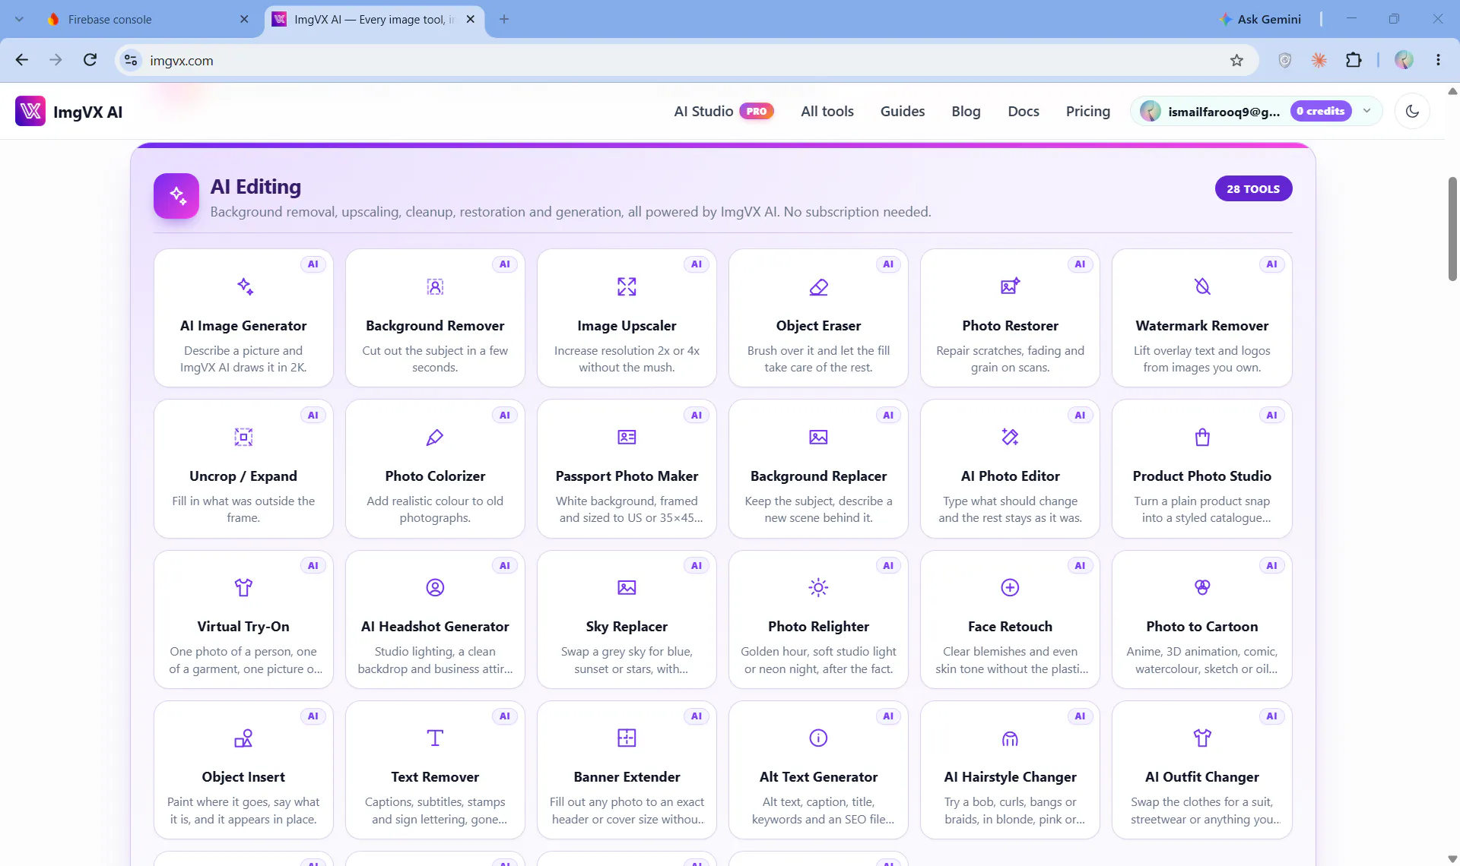Click the 28 TOOLS badge
This screenshot has height=866, width=1460.
(1253, 188)
